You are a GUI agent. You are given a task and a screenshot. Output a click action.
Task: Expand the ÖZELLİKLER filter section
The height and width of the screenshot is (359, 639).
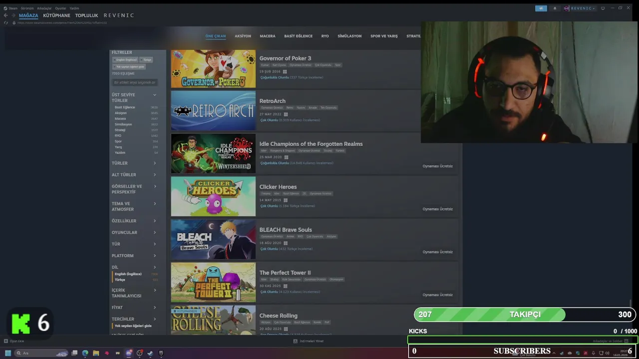(x=134, y=221)
